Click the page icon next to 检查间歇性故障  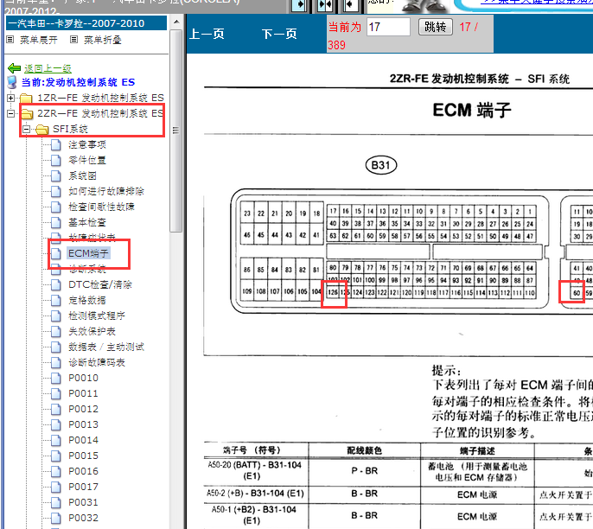point(56,207)
